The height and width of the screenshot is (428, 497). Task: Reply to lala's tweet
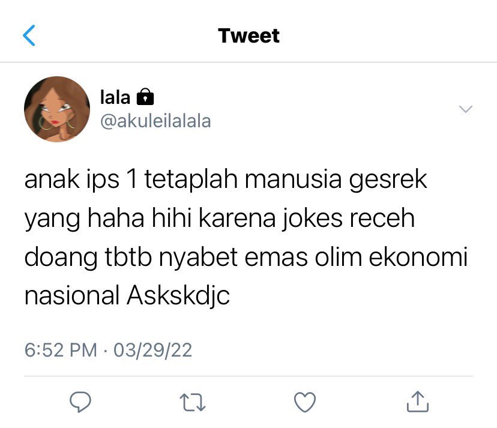click(80, 402)
